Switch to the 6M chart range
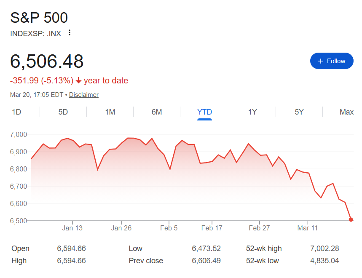Image resolution: width=362 pixels, height=278 pixels. click(157, 112)
